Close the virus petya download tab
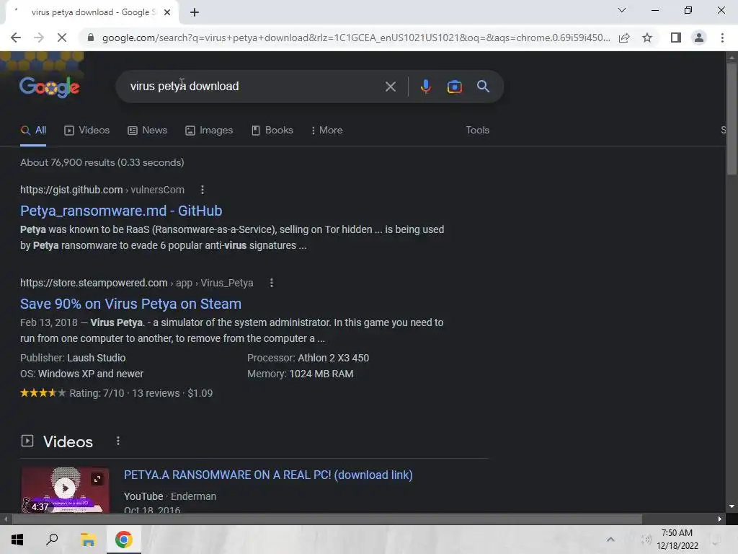Screen dimensions: 738x554 point(166,12)
